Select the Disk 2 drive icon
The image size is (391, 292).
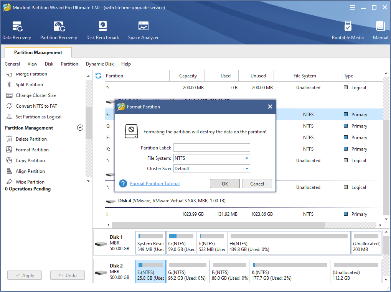(x=101, y=272)
